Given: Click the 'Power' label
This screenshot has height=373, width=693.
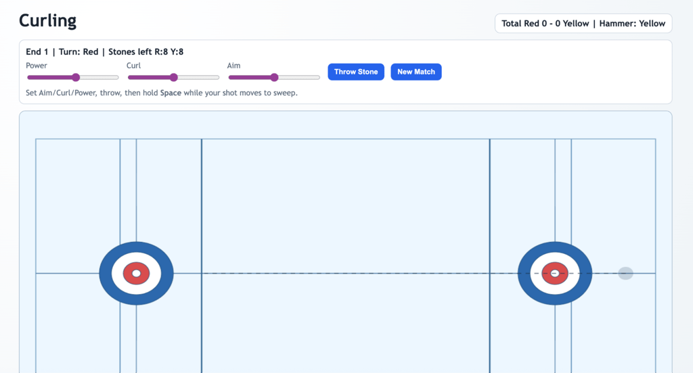Looking at the screenshot, I should pyautogui.click(x=37, y=66).
